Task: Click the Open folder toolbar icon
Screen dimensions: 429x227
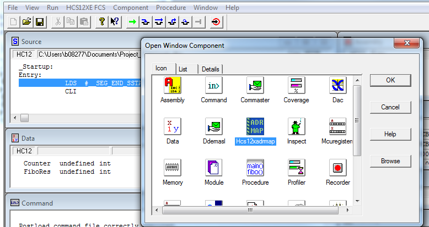Action: pyautogui.click(x=26, y=22)
